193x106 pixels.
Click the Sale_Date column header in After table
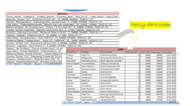pyautogui.click(x=169, y=52)
